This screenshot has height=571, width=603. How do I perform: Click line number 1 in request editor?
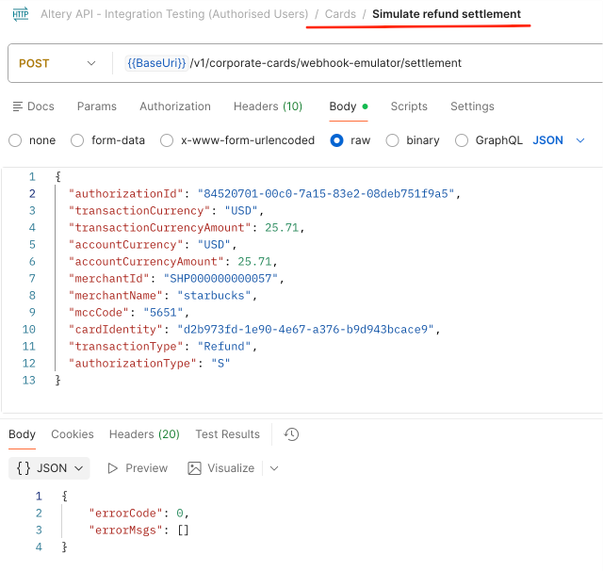32,177
